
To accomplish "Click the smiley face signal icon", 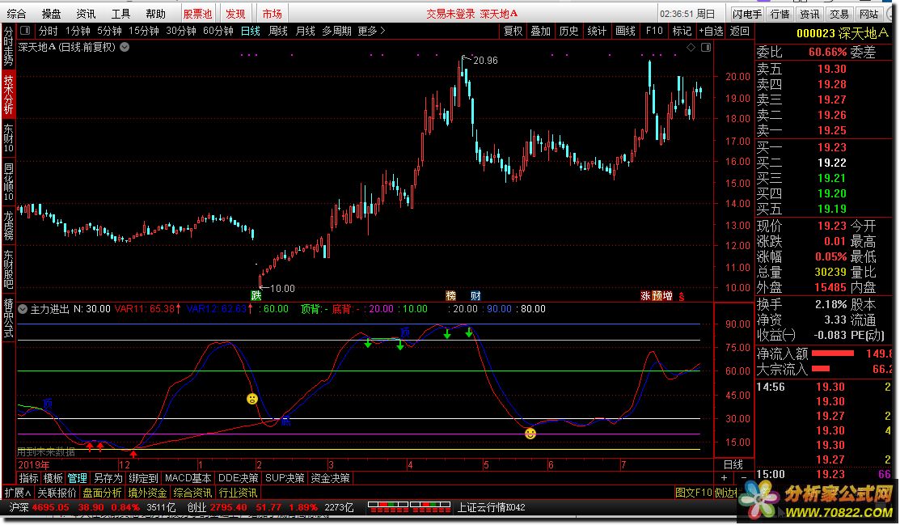I will click(x=530, y=433).
